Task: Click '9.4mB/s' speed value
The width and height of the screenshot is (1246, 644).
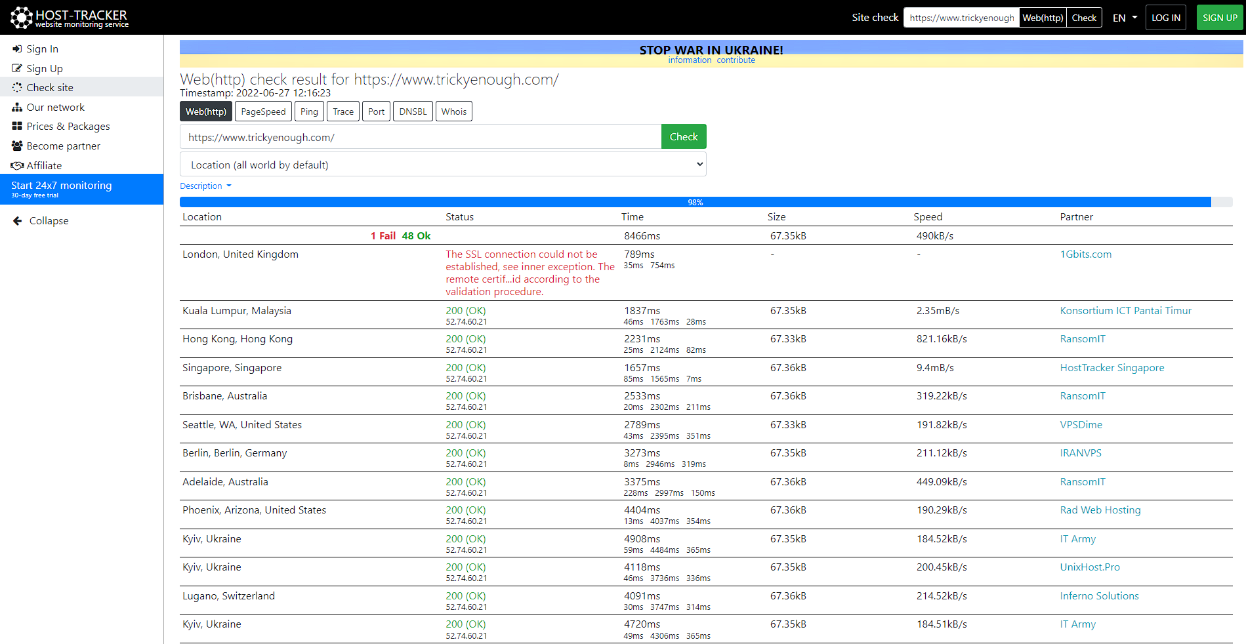Action: 936,368
